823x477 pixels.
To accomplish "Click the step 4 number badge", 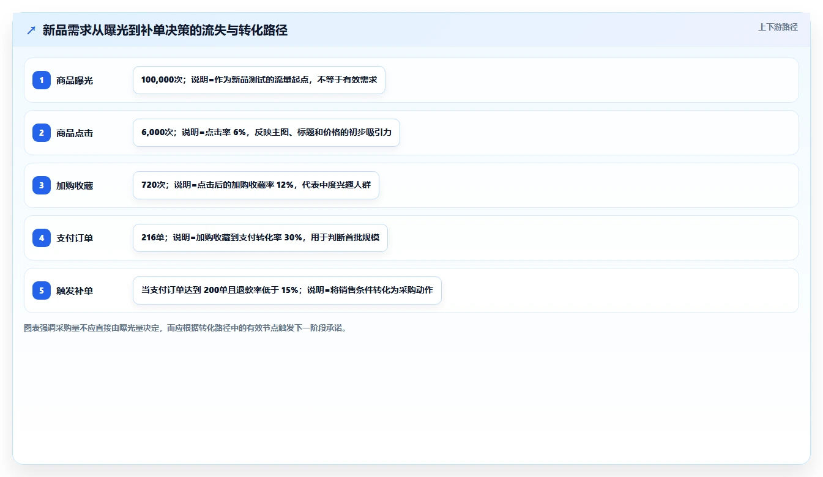I will coord(42,238).
